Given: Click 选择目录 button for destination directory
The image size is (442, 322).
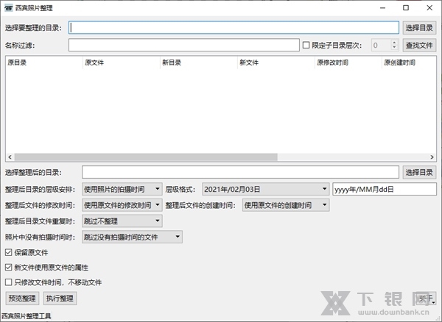Looking at the screenshot, I should pos(419,172).
